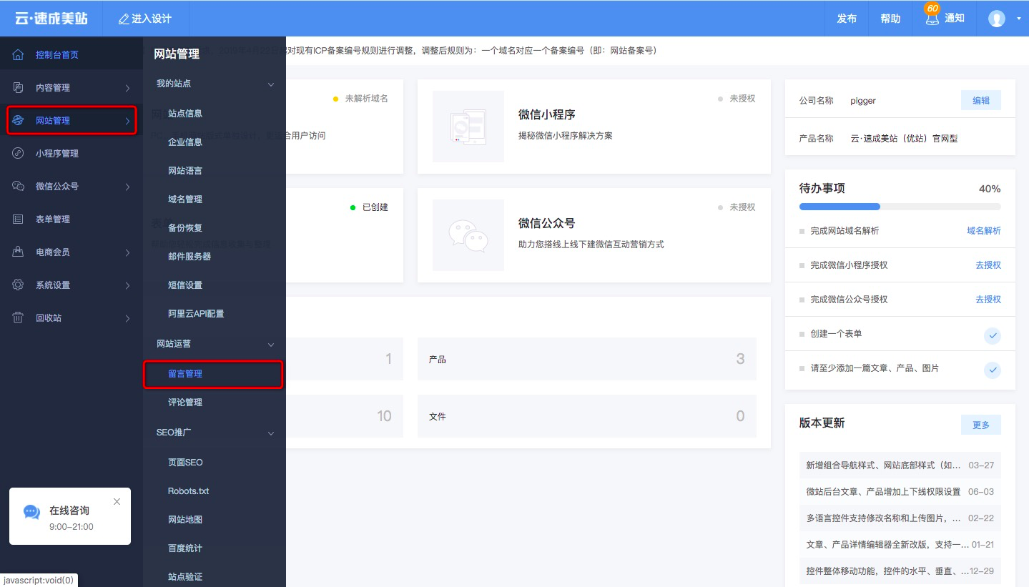
Task: Open update entry 文章、产品详情编辑器 01-21
Action: point(900,545)
